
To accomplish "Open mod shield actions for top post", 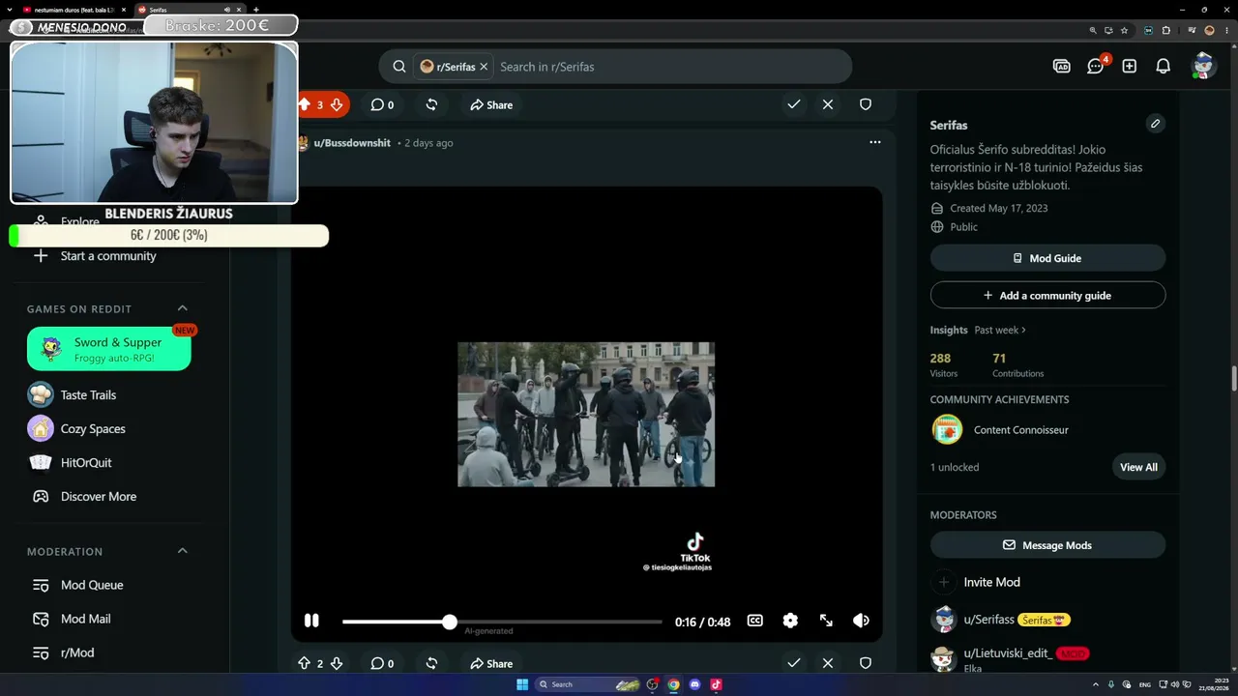I will coord(866,104).
